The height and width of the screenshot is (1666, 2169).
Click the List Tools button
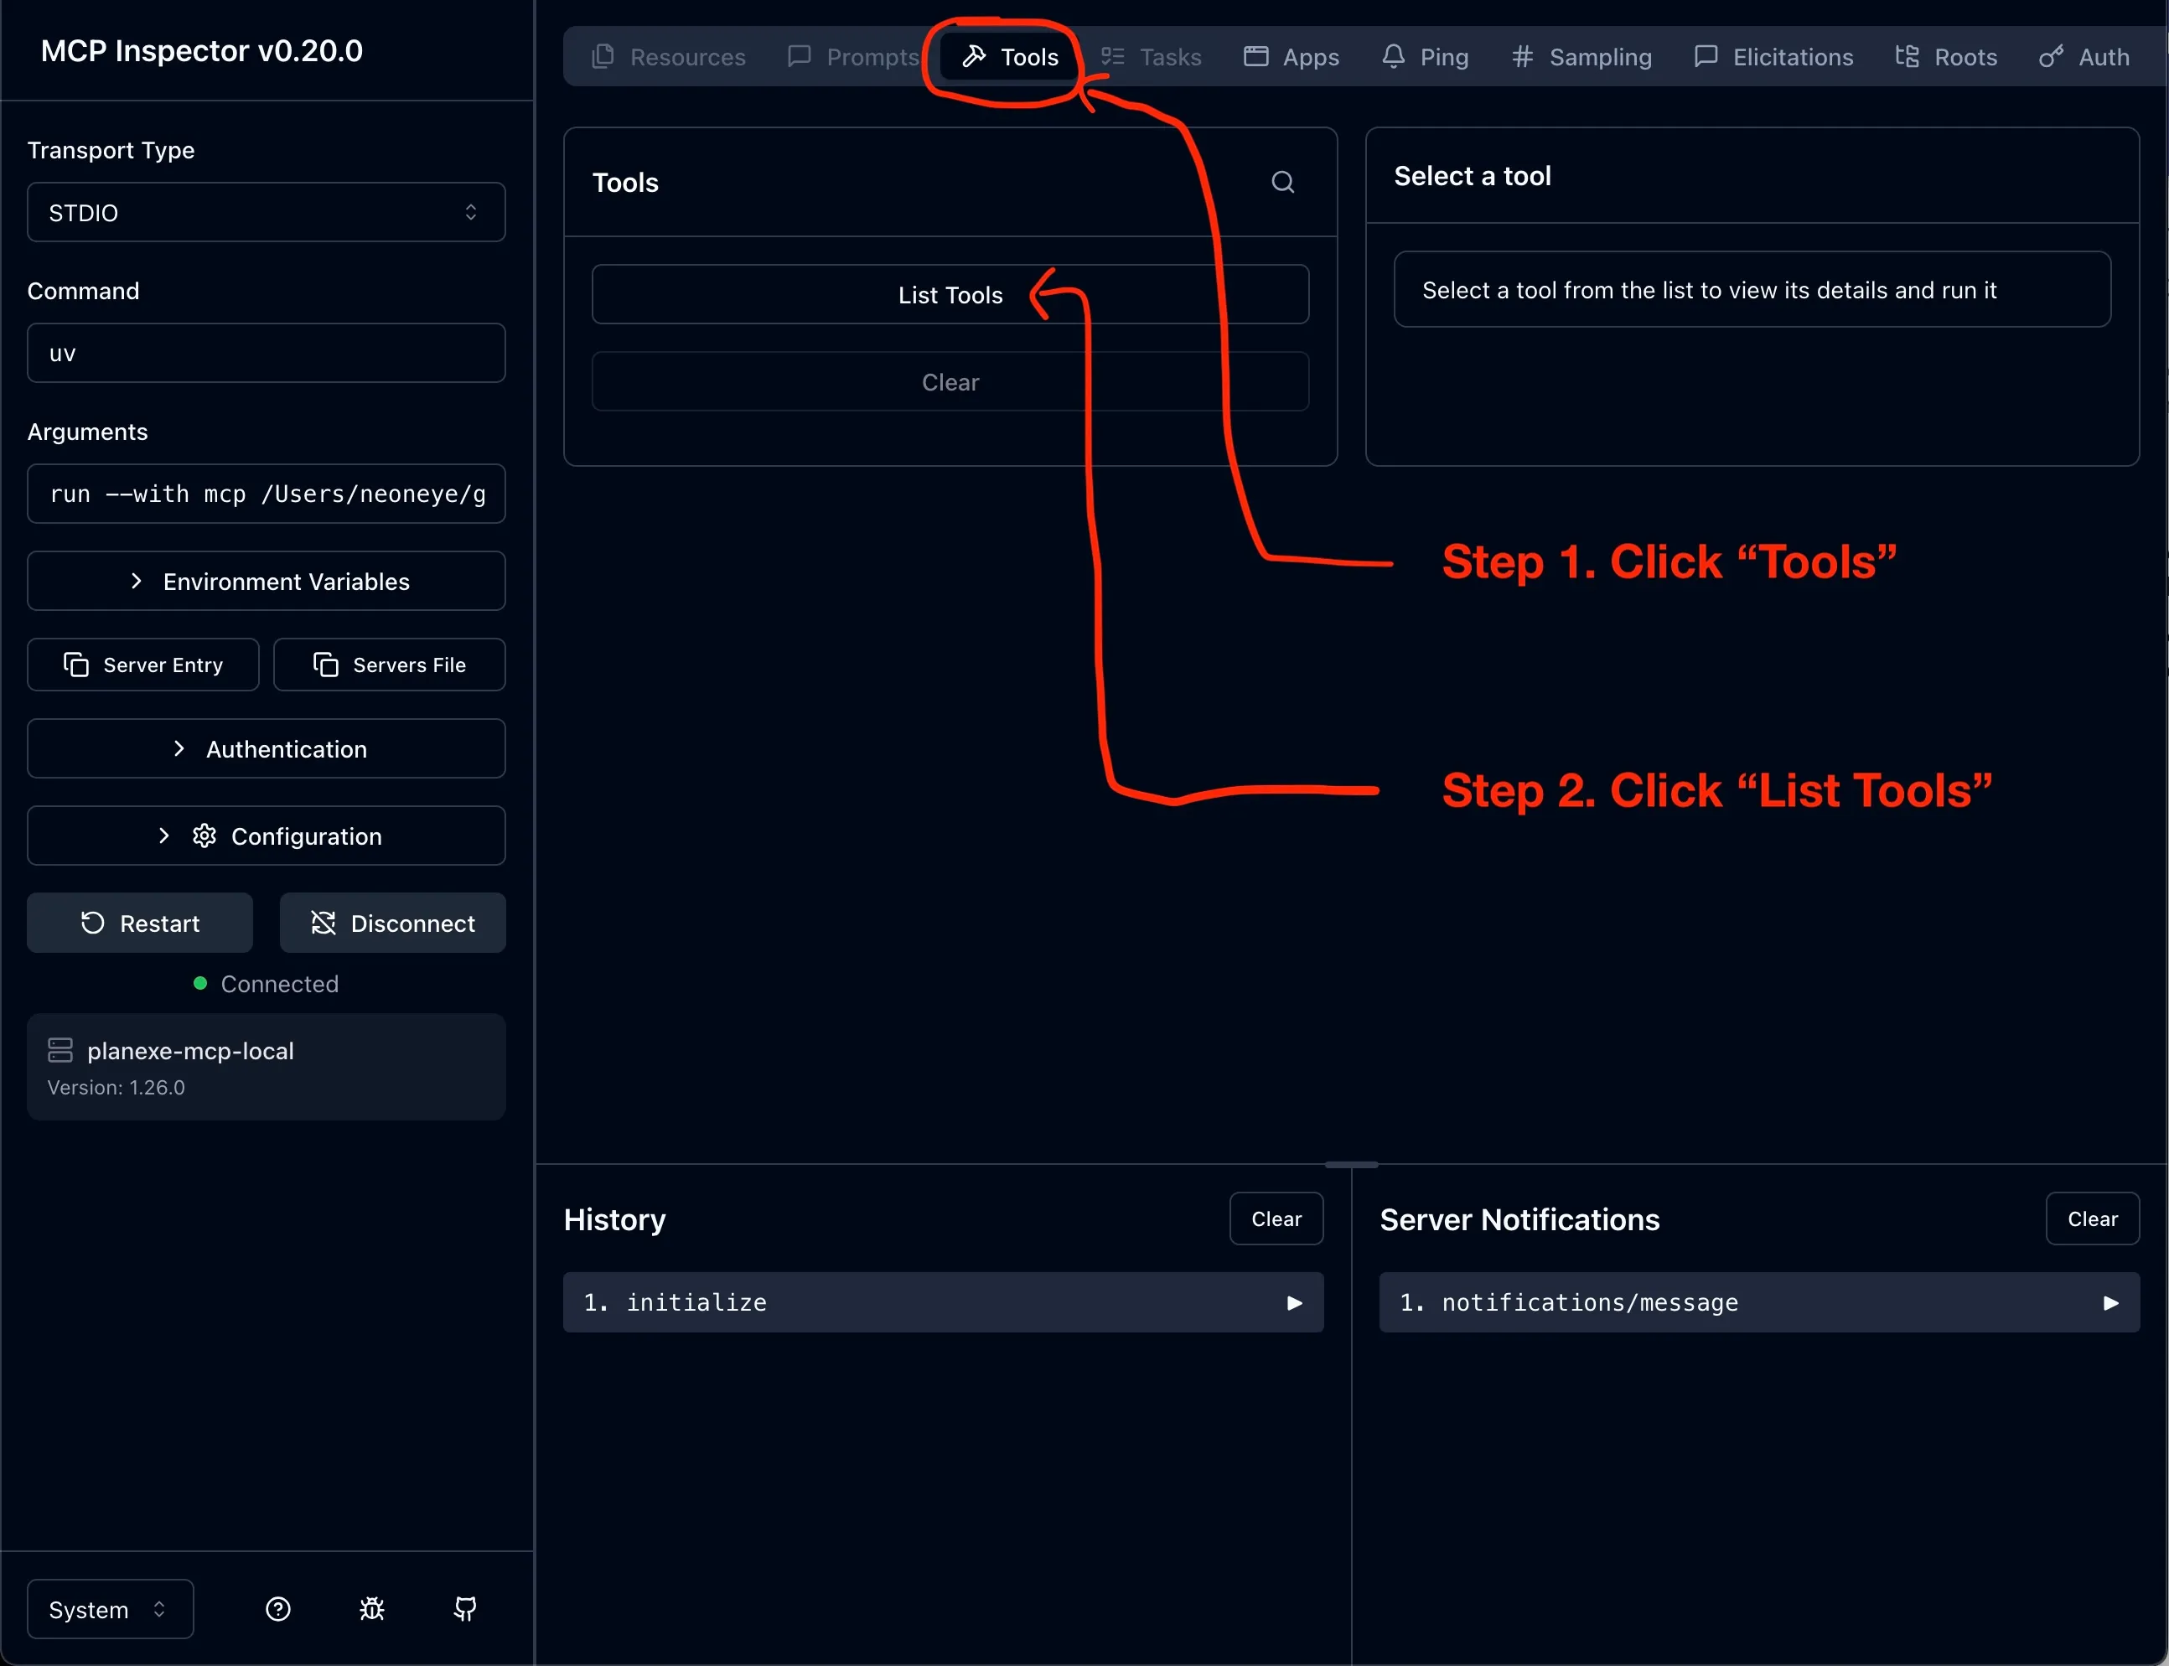click(949, 294)
